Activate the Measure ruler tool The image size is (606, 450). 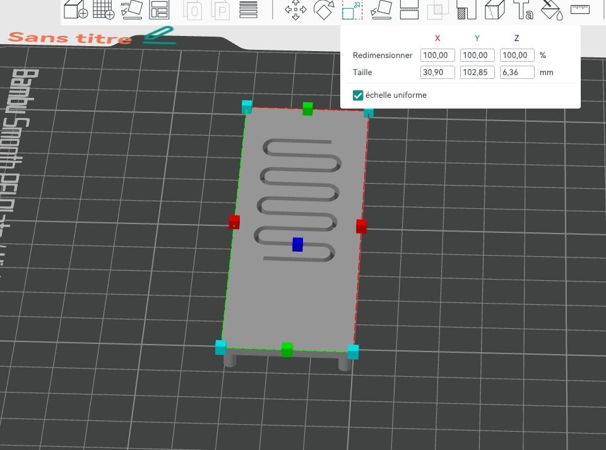click(579, 9)
